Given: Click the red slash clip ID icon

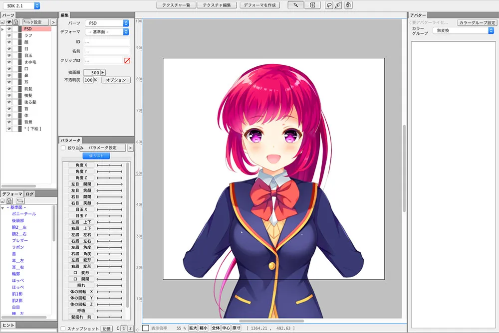Looking at the screenshot, I should tap(127, 60).
